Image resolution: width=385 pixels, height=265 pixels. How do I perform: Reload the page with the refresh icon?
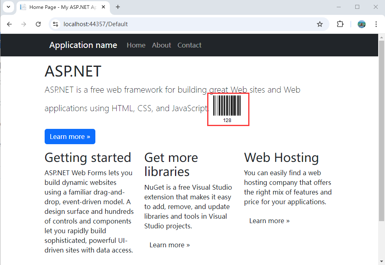click(x=38, y=24)
